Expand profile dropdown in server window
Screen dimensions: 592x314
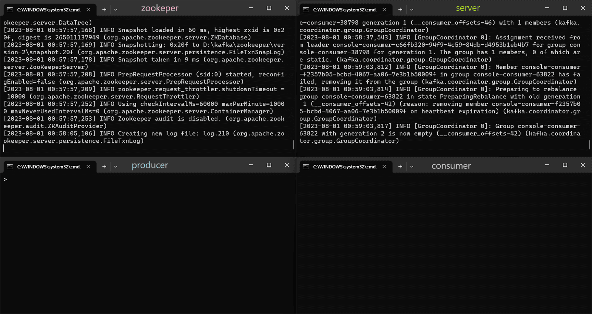coord(412,10)
